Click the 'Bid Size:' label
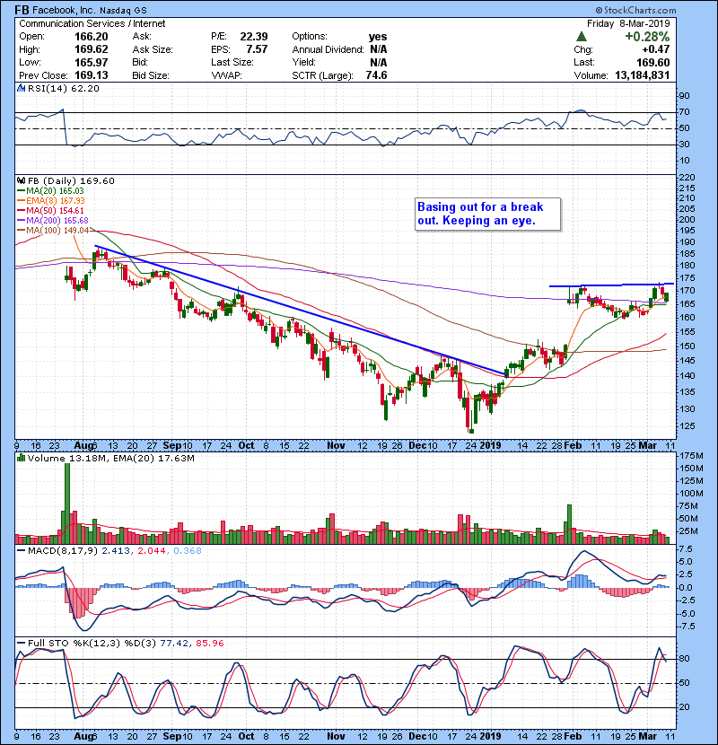The height and width of the screenshot is (745, 718). pyautogui.click(x=151, y=75)
